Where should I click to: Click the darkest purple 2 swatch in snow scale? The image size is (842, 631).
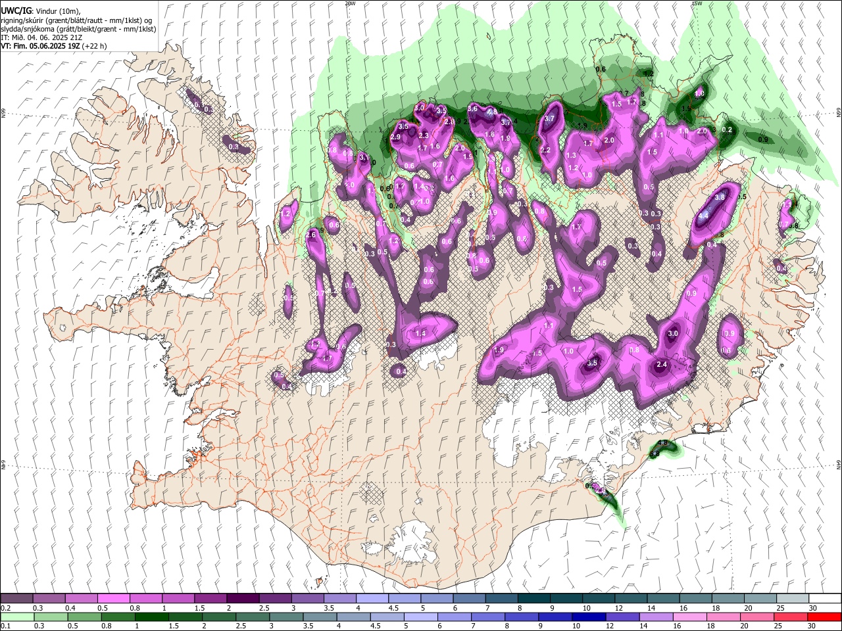(243, 598)
